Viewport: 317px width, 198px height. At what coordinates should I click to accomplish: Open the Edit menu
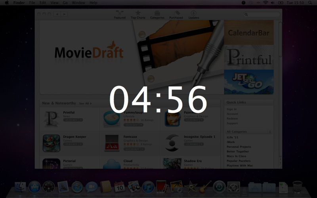43,3
